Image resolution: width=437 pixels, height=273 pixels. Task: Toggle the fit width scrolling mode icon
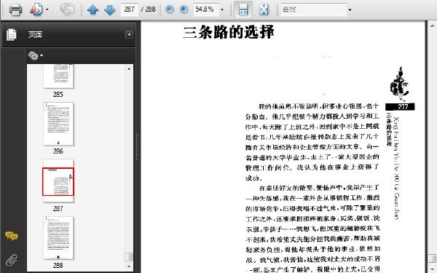click(243, 9)
